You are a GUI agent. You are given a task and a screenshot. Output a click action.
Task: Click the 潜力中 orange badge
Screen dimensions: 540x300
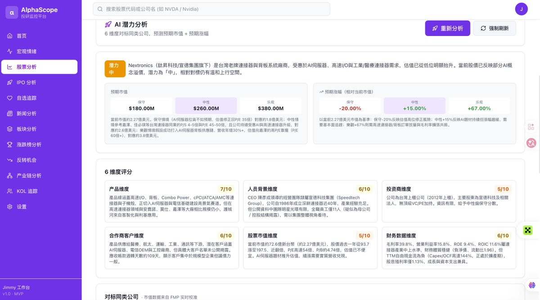coord(115,69)
